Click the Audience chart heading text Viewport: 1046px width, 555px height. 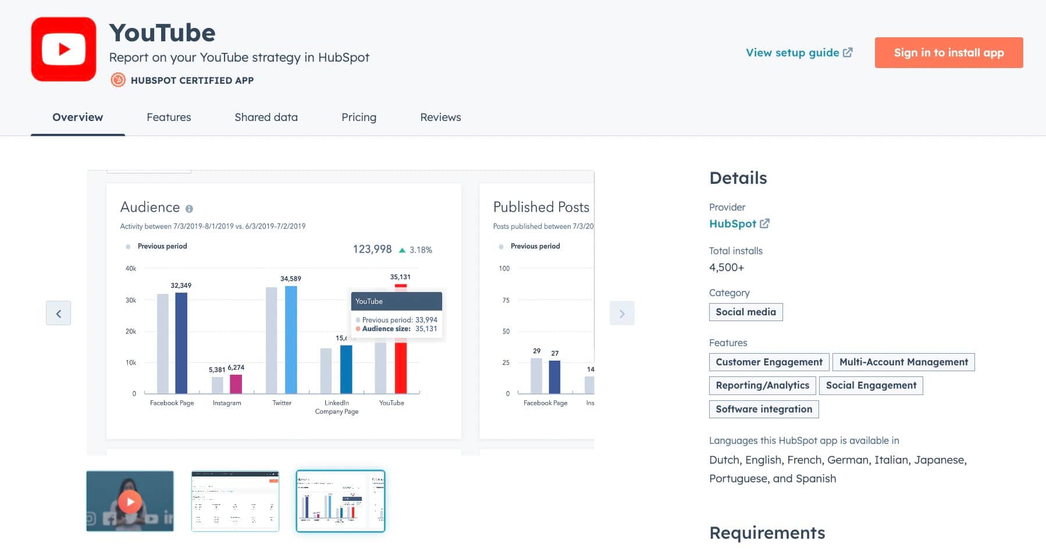[x=150, y=207]
